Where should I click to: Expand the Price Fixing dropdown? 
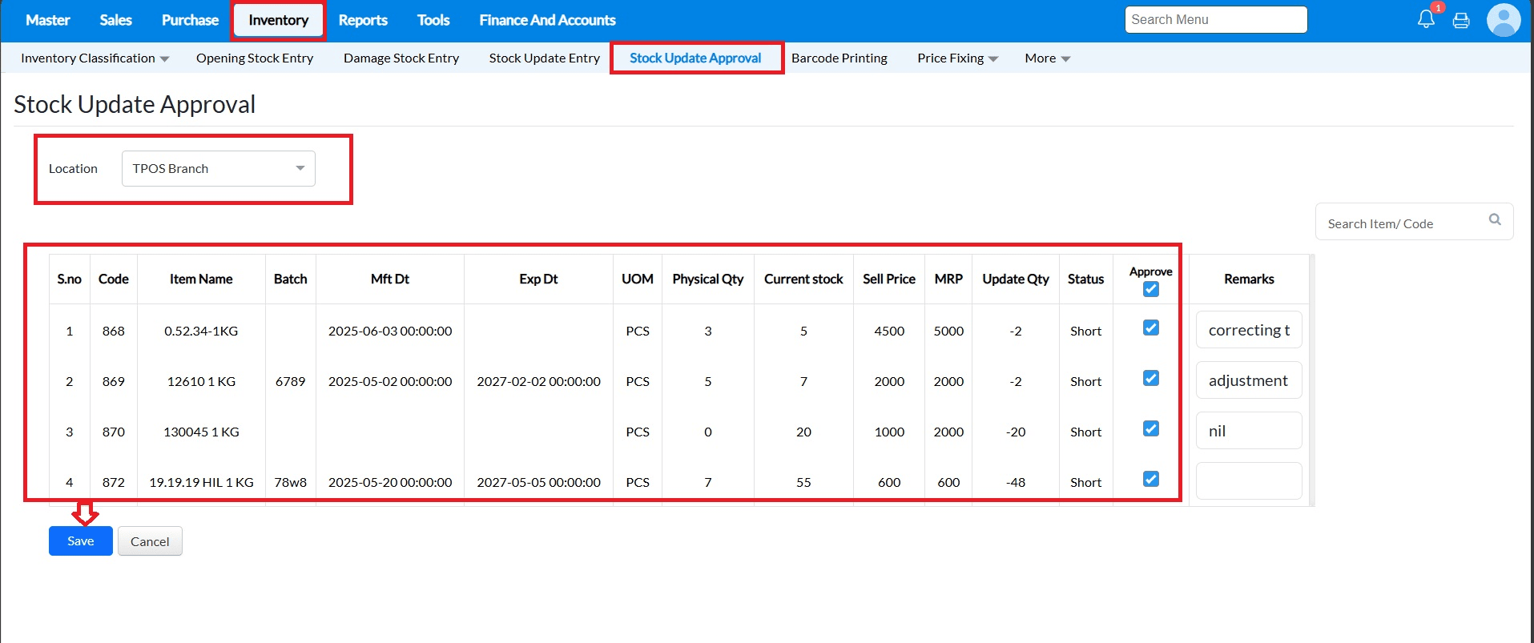click(957, 58)
